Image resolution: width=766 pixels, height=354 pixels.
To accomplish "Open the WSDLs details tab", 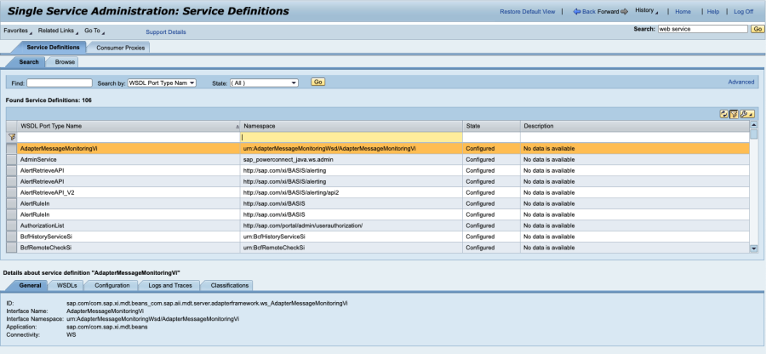I will click(x=67, y=285).
